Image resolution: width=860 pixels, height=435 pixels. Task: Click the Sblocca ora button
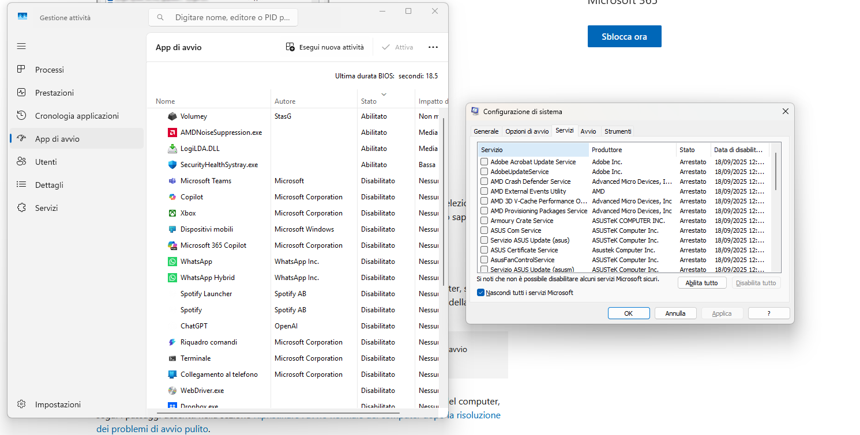(x=625, y=36)
